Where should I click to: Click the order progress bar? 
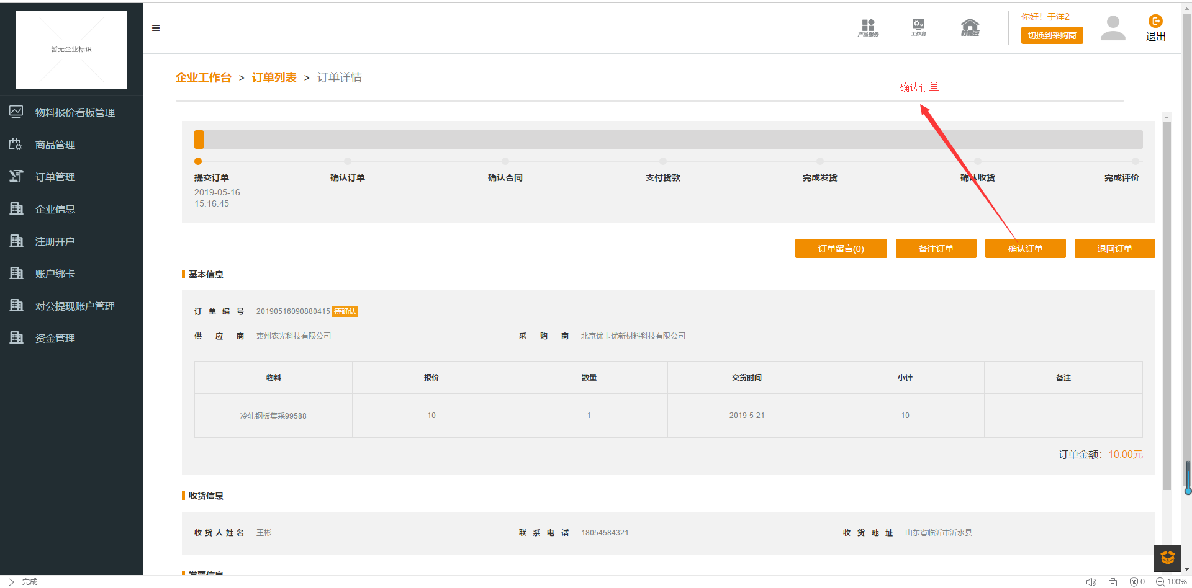point(668,140)
